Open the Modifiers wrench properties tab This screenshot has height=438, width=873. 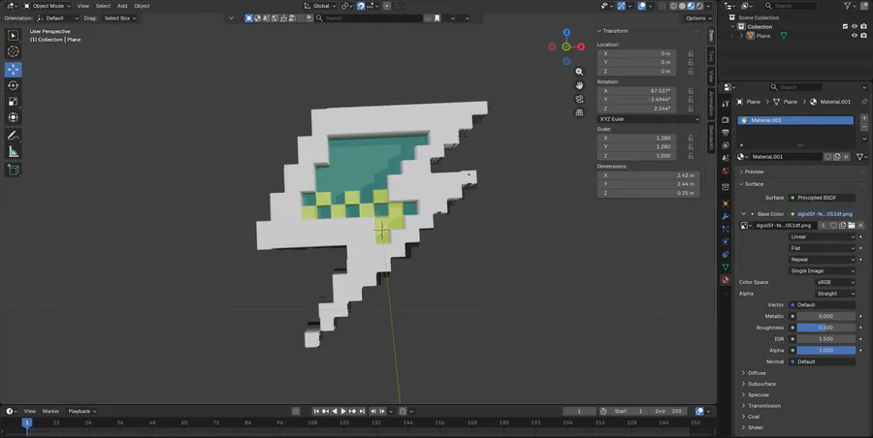(x=726, y=216)
